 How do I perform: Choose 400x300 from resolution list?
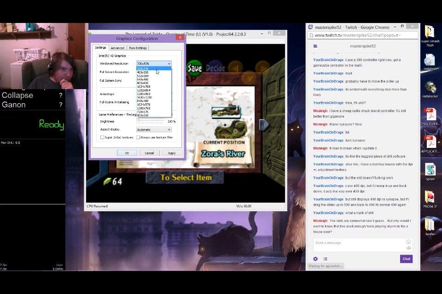(x=154, y=72)
